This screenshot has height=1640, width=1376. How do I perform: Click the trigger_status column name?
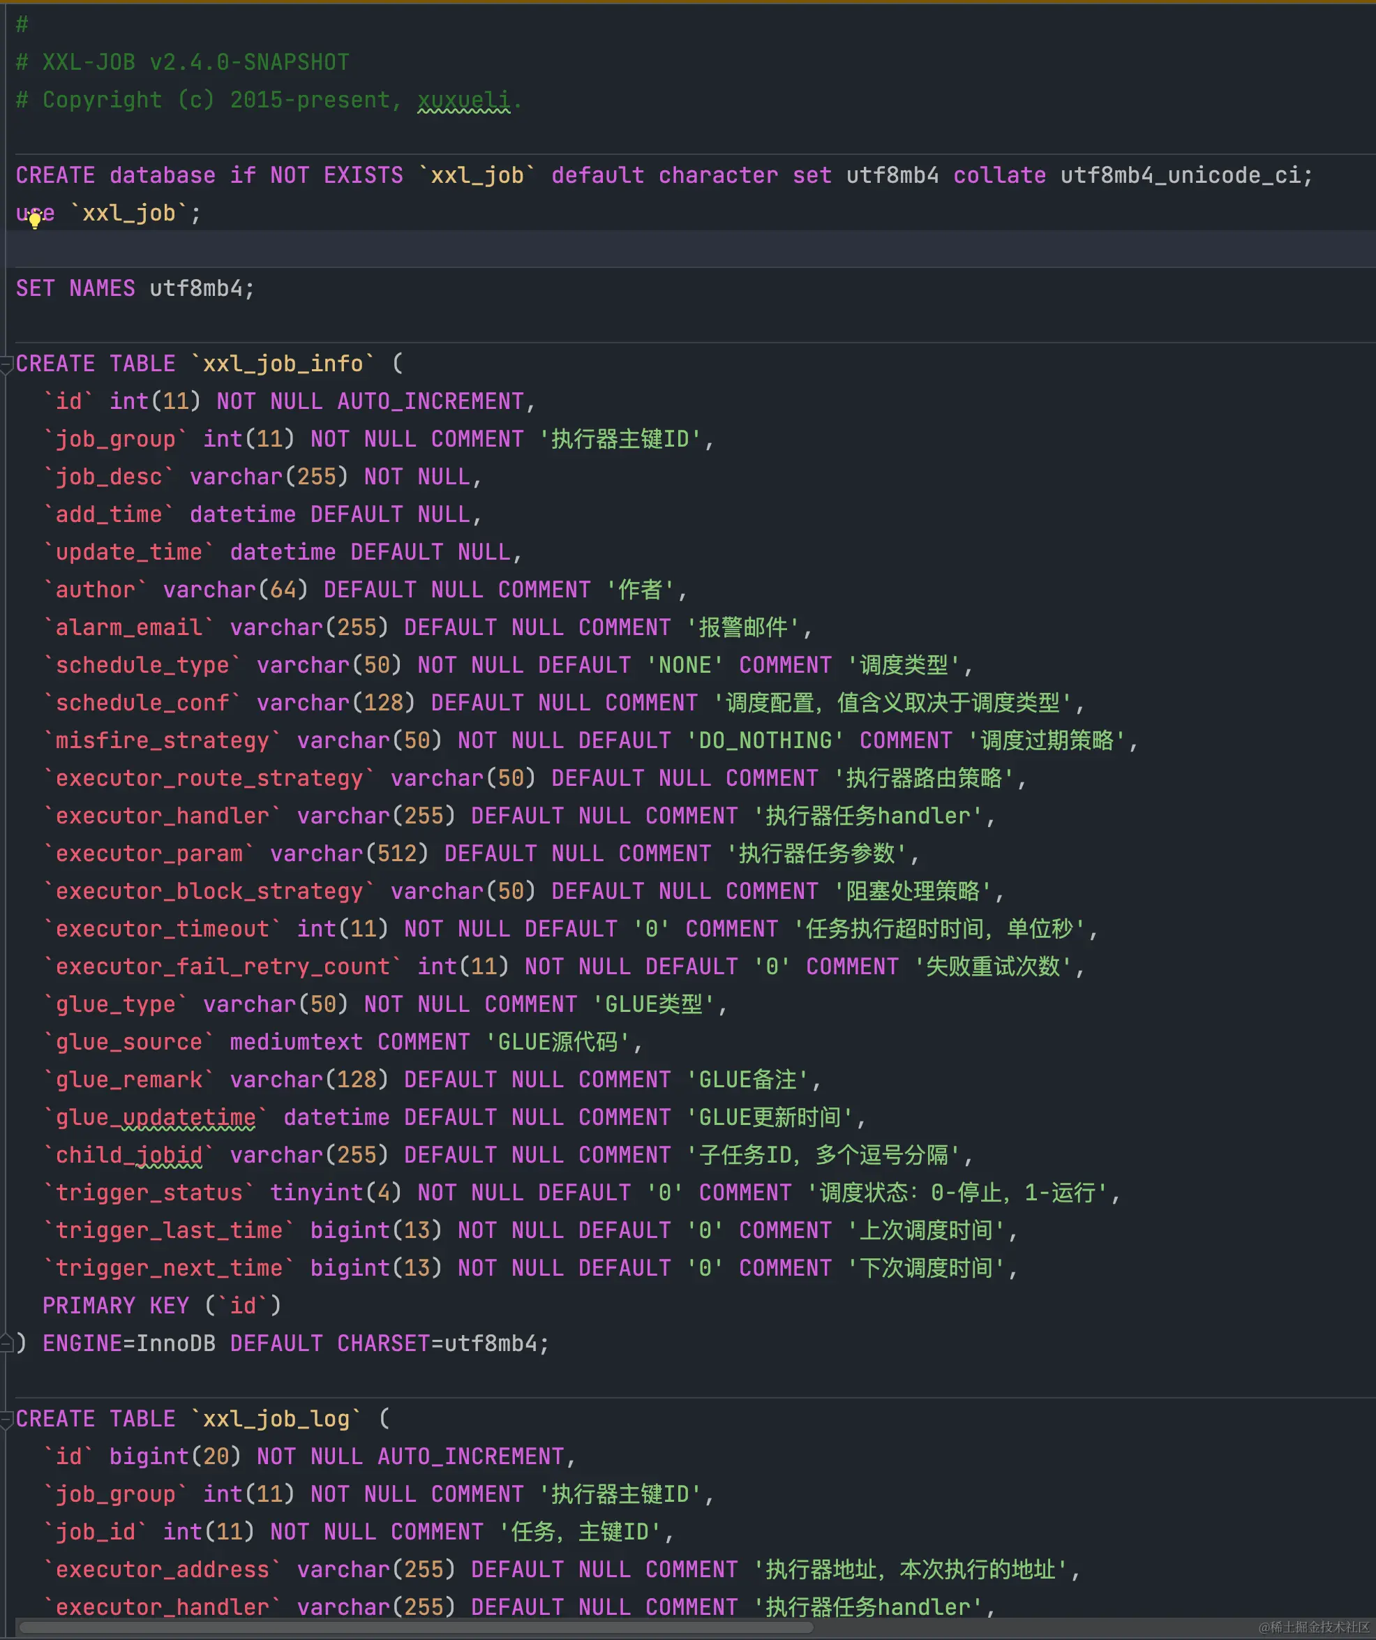click(146, 1192)
